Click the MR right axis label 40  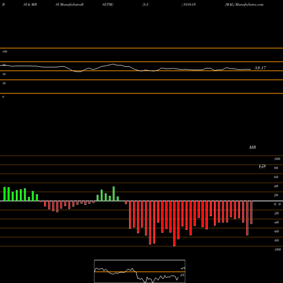pyautogui.click(x=276, y=186)
